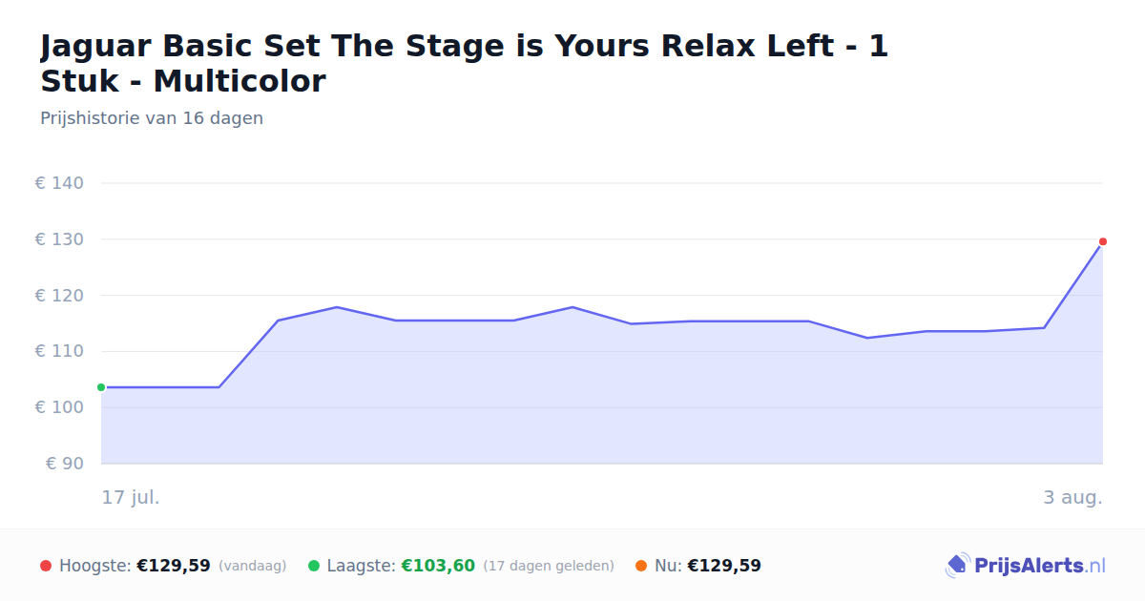Click the Prijshistorie van 16 dagen subtitle
This screenshot has width=1145, height=601.
click(152, 119)
